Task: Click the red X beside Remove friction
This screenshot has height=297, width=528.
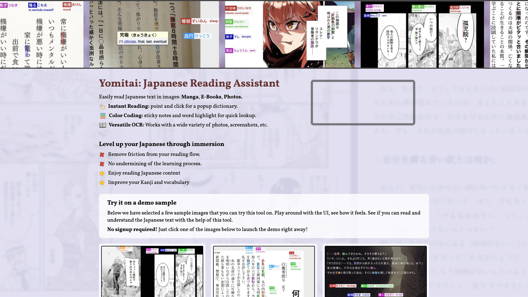Action: [102, 155]
